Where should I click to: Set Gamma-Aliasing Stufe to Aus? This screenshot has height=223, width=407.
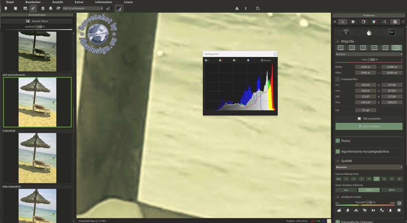click(x=339, y=179)
